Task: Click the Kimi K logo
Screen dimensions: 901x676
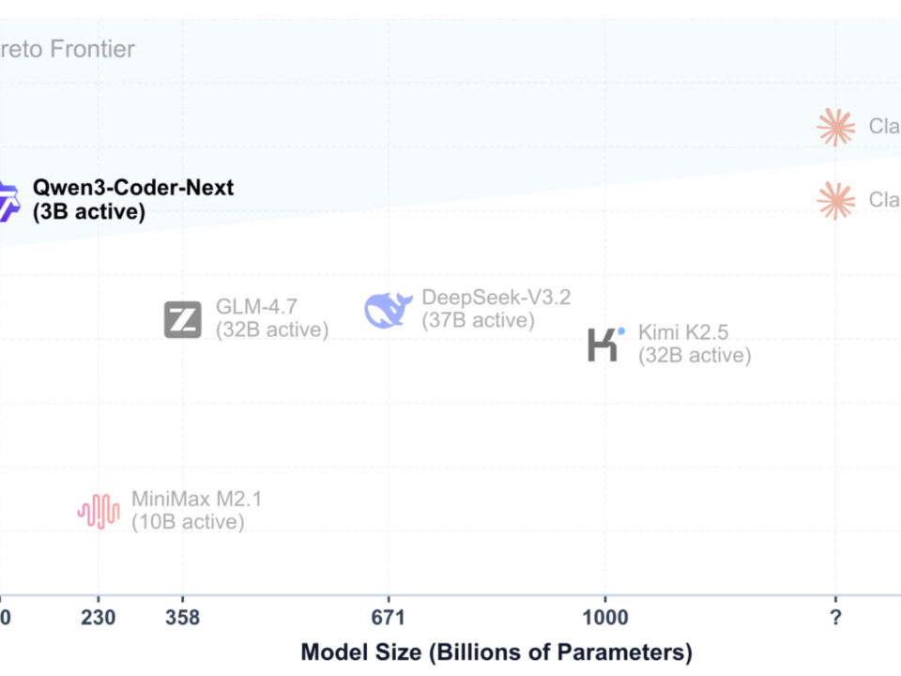Action: pos(605,344)
